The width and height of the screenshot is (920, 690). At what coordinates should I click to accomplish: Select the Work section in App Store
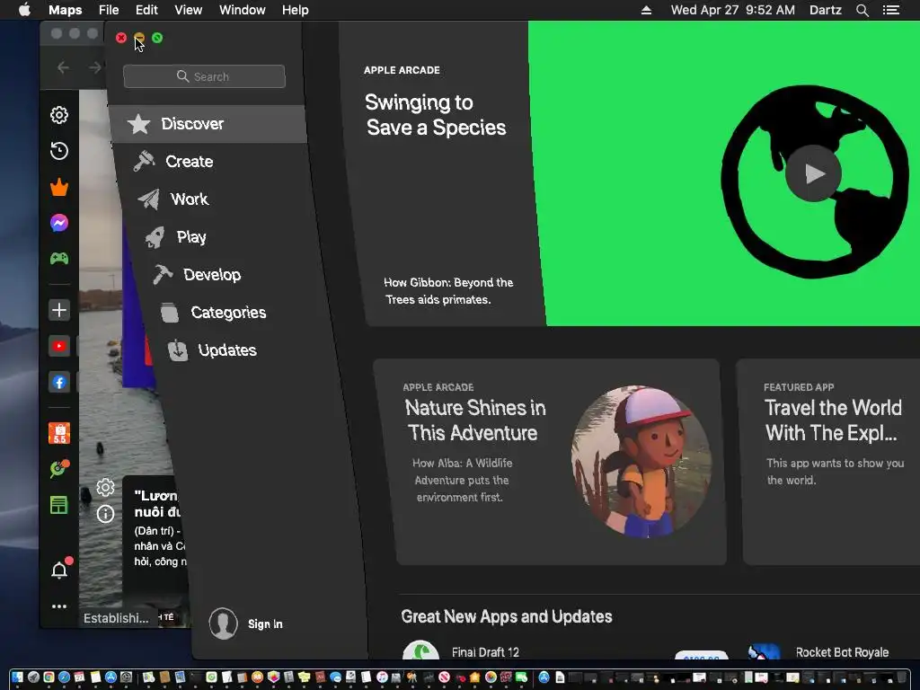[174, 199]
